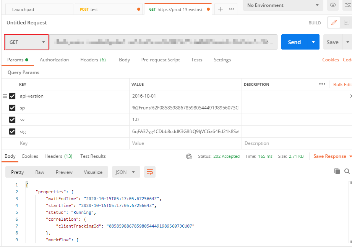This screenshot has height=247, width=352.
Task: Toggle response line wrap icon
Action: tap(150, 172)
